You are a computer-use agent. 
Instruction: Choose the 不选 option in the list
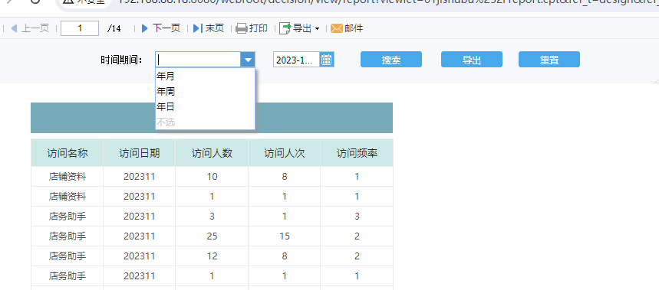tap(205, 122)
